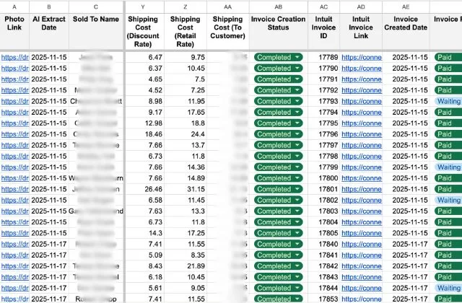Screen dimensions: 462x303
Task: Select the column AB header
Action: (278, 6)
